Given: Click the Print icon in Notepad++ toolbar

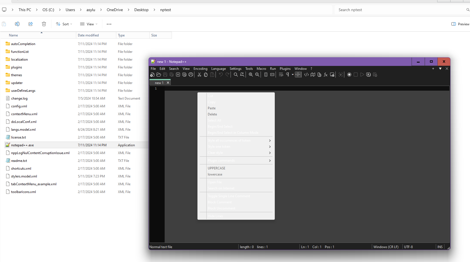Looking at the screenshot, I should [x=191, y=75].
